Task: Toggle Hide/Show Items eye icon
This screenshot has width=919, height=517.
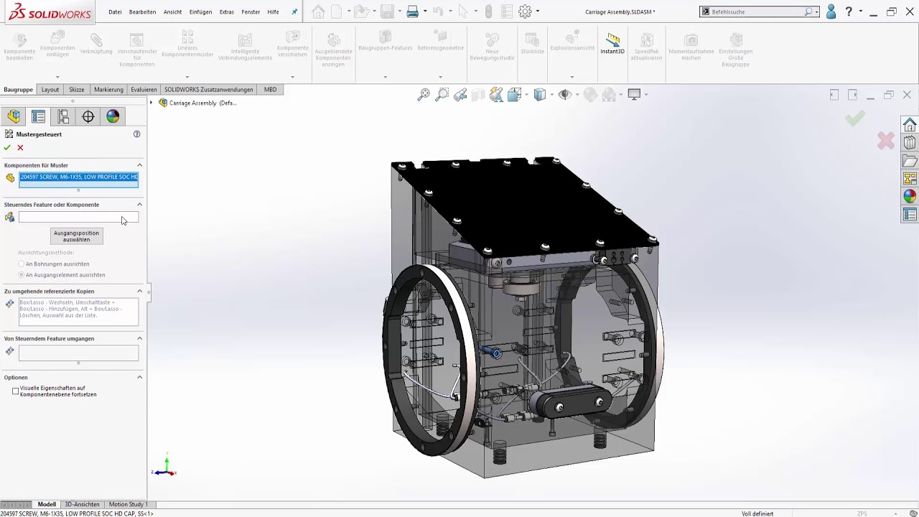Action: pos(564,95)
